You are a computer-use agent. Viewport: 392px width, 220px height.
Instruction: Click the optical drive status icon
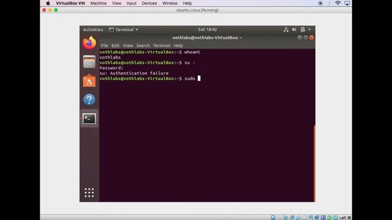279,218
